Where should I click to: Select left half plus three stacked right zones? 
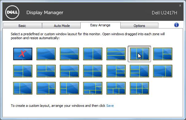pyautogui.click(x=116, y=71)
